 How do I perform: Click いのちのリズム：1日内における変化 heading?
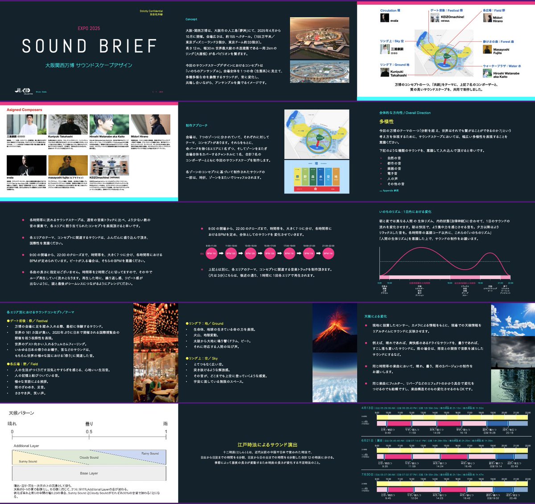tap(405, 212)
